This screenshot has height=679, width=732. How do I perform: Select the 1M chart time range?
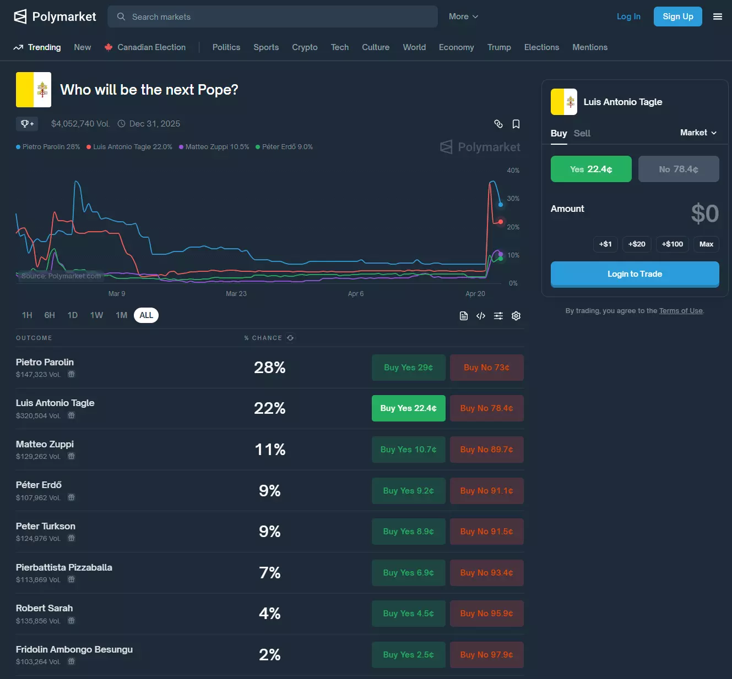pyautogui.click(x=121, y=315)
